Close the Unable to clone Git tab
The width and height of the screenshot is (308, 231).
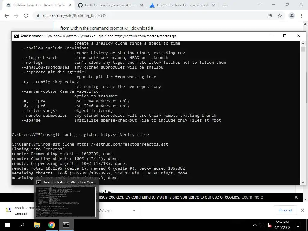tap(214, 5)
